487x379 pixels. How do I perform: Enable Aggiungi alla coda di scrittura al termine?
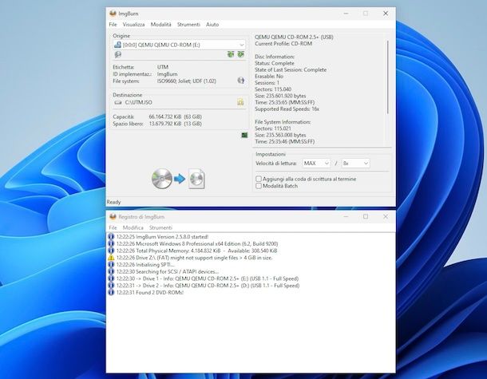click(259, 179)
